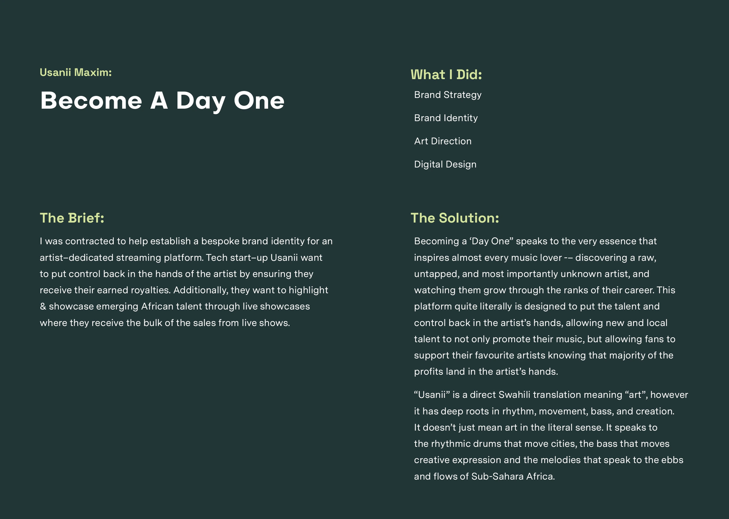The width and height of the screenshot is (729, 519).
Task: Select "The Brief:" section heading
Action: [x=72, y=218]
